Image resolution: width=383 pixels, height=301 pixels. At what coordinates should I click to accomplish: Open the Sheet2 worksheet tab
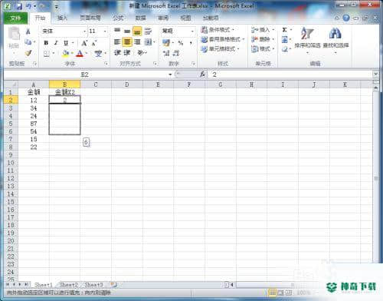pos(69,285)
